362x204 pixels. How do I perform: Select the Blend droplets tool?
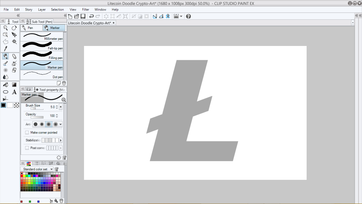click(x=6, y=77)
